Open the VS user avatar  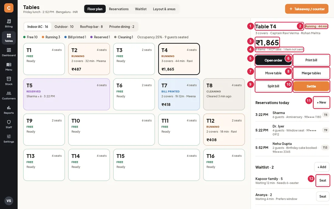pos(9,201)
